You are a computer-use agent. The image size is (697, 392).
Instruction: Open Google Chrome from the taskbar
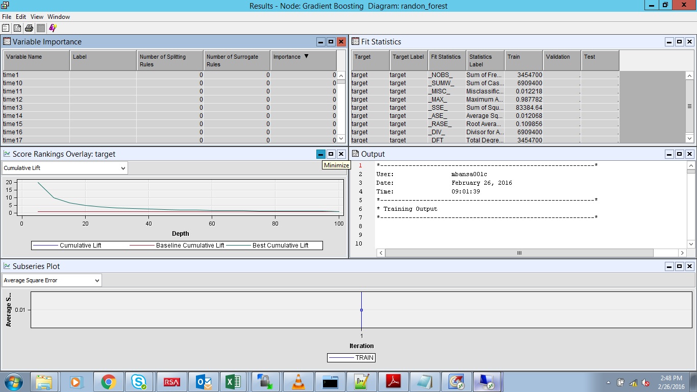(x=108, y=382)
